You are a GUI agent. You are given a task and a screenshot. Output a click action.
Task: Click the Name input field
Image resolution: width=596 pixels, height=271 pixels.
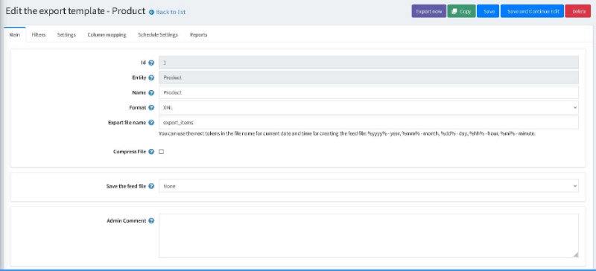[x=369, y=93]
